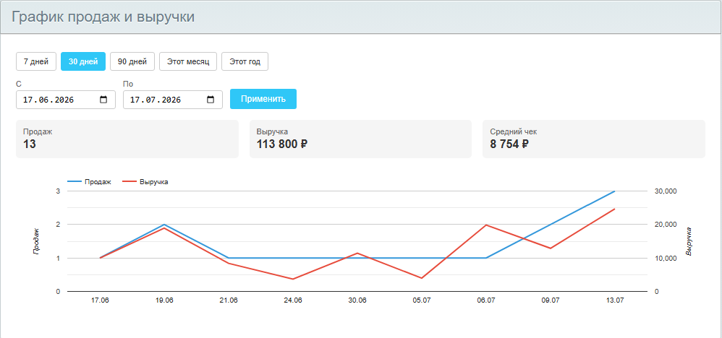The image size is (722, 338).
Task: Open calendar picker in start date field
Action: [x=103, y=100]
